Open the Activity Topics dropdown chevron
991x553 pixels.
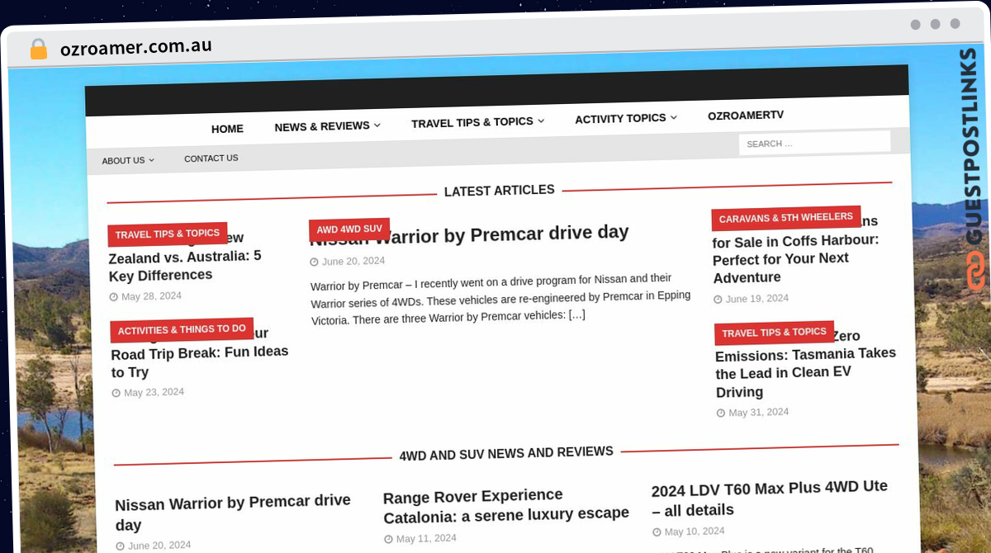point(674,117)
